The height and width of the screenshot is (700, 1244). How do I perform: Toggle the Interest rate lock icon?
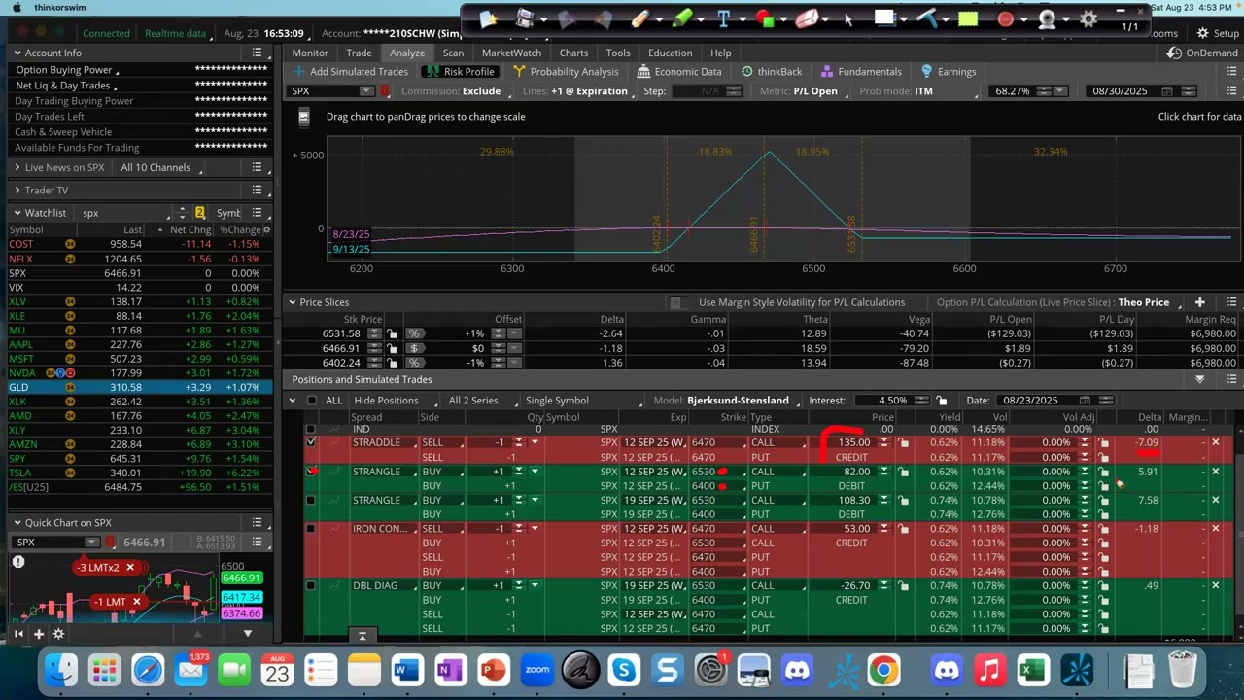[x=942, y=401]
